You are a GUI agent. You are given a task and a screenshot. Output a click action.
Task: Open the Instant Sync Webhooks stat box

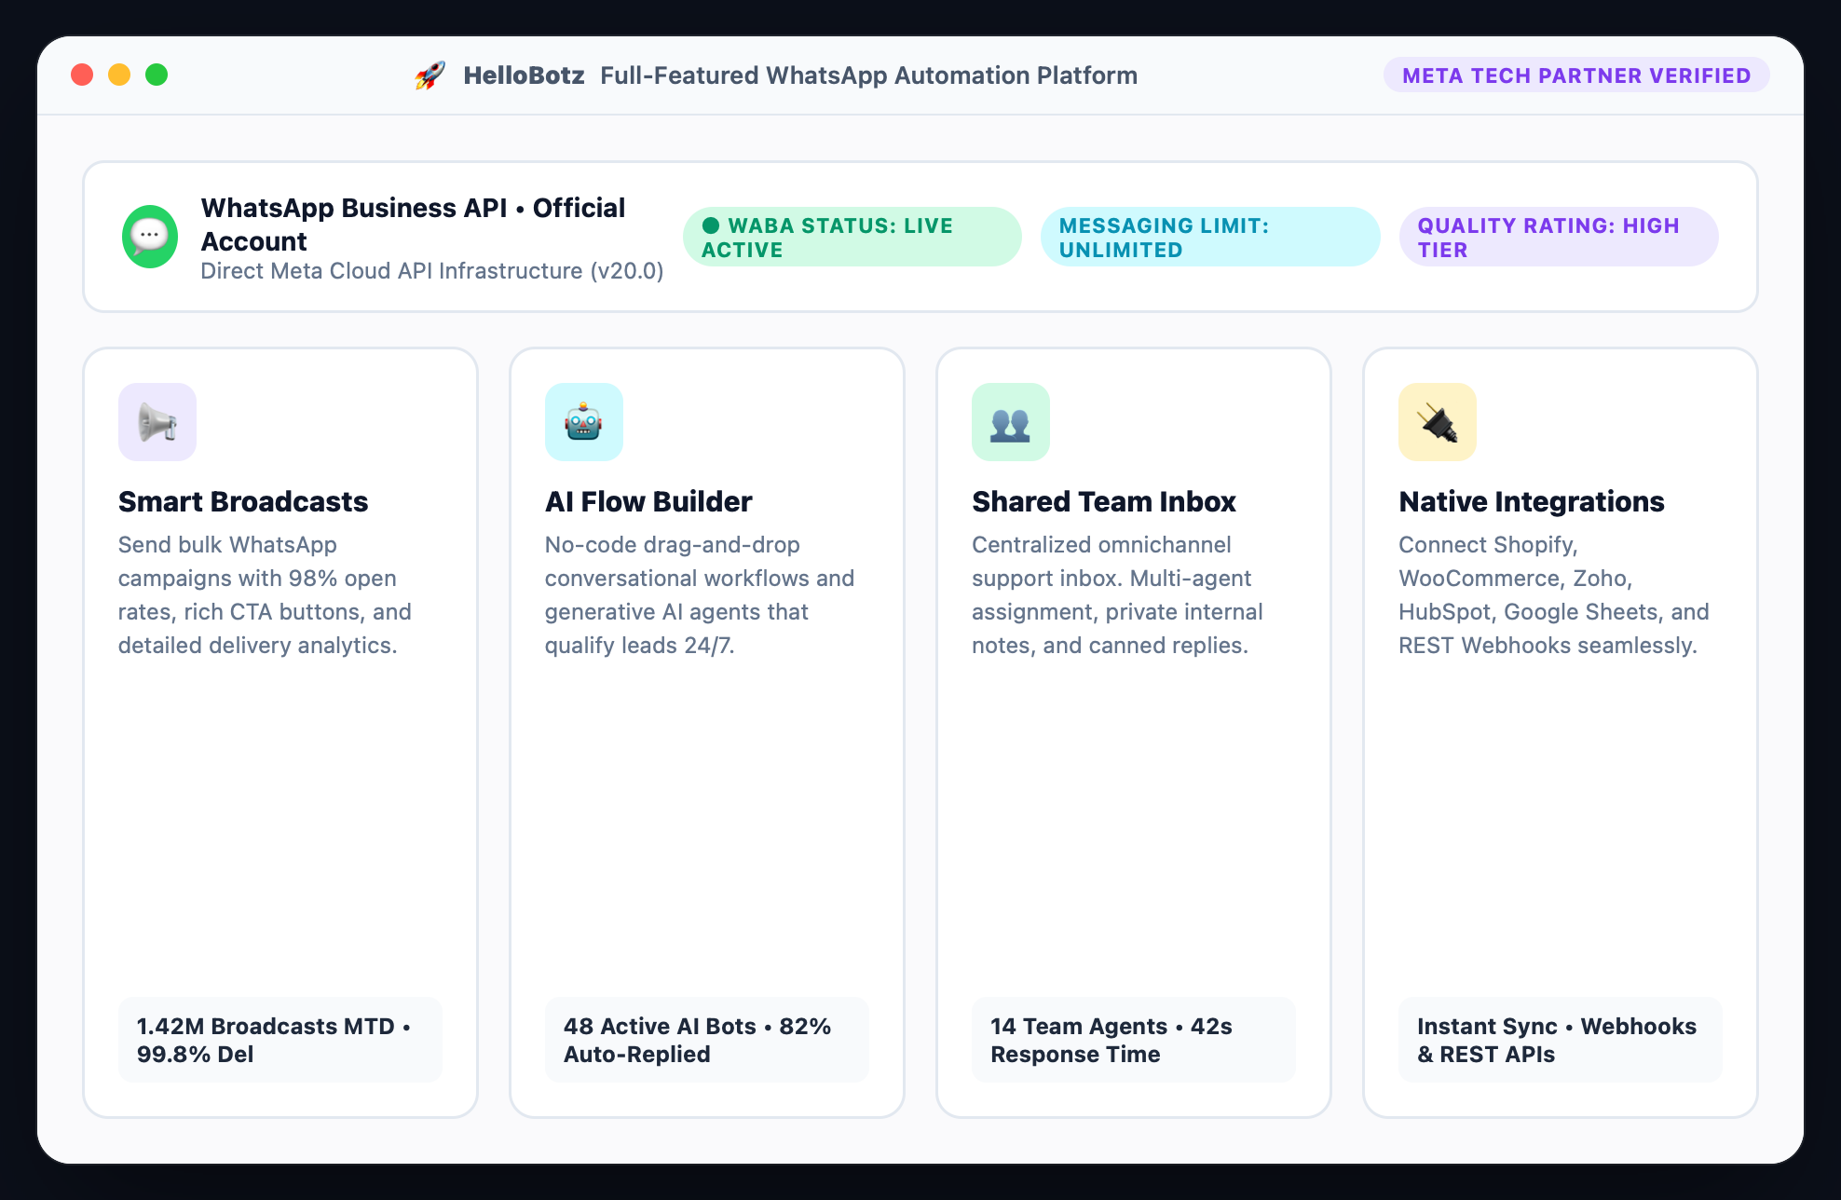point(1561,1040)
